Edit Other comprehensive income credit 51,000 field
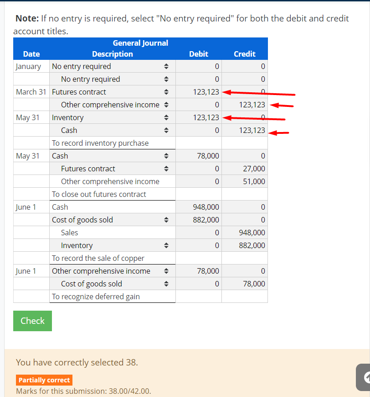Viewport: 370px width, 397px height. [x=245, y=181]
